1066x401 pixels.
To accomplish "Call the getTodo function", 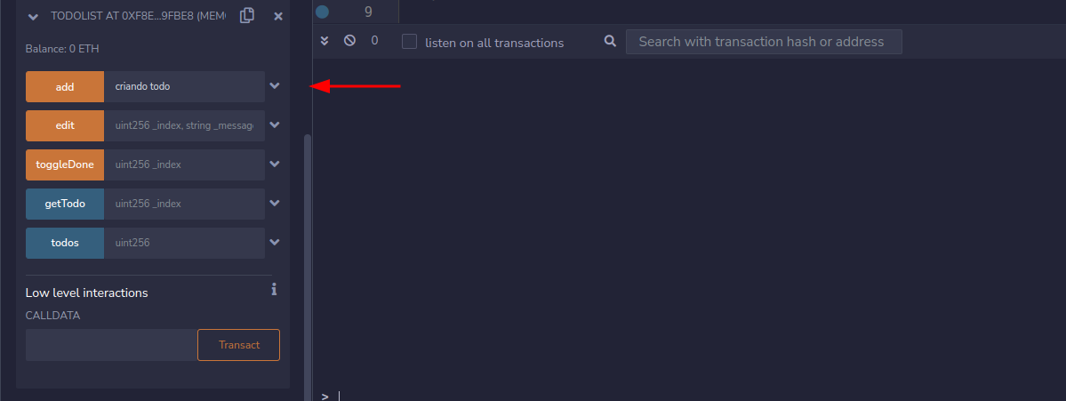I will point(65,204).
